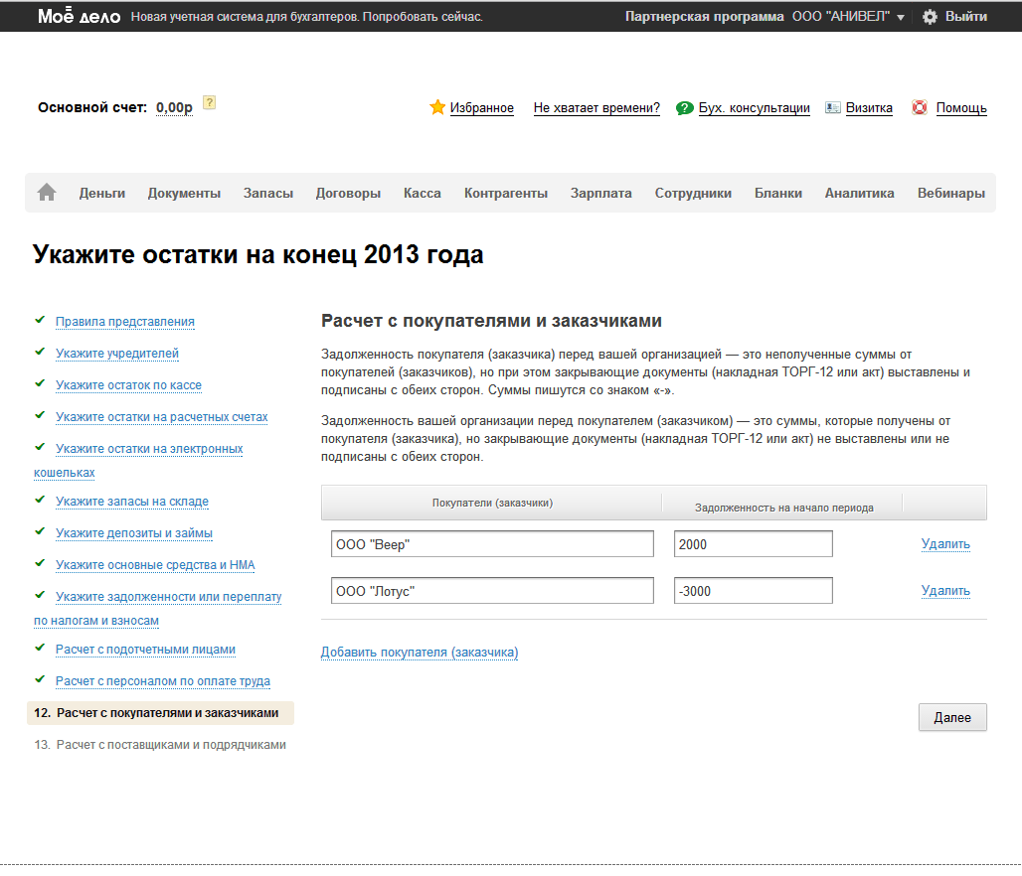The image size is (1022, 876).
Task: Open the Помощь link
Action: [x=961, y=108]
